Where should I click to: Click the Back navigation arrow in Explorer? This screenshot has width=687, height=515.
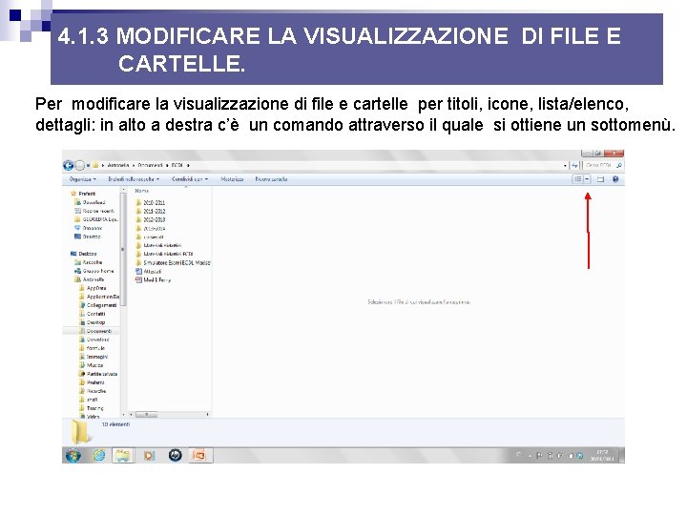click(x=68, y=166)
